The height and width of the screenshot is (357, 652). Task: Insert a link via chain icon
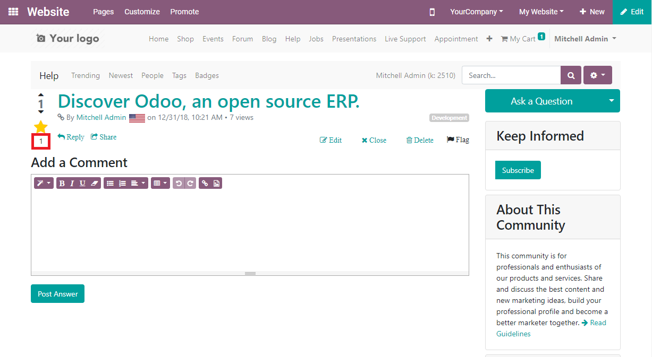pos(205,183)
